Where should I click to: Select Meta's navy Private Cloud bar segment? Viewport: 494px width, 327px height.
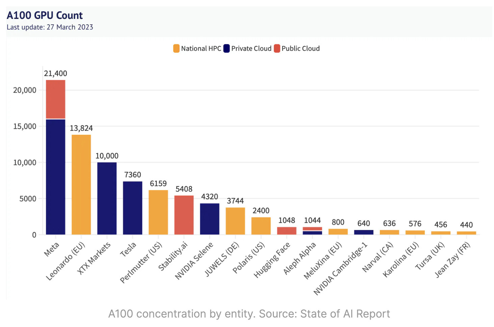tap(56, 177)
